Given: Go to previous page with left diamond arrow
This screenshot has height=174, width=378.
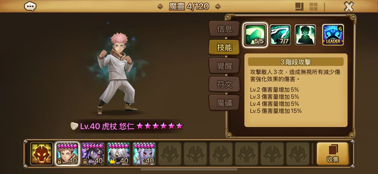Looking at the screenshot, I should tap(160, 7).
